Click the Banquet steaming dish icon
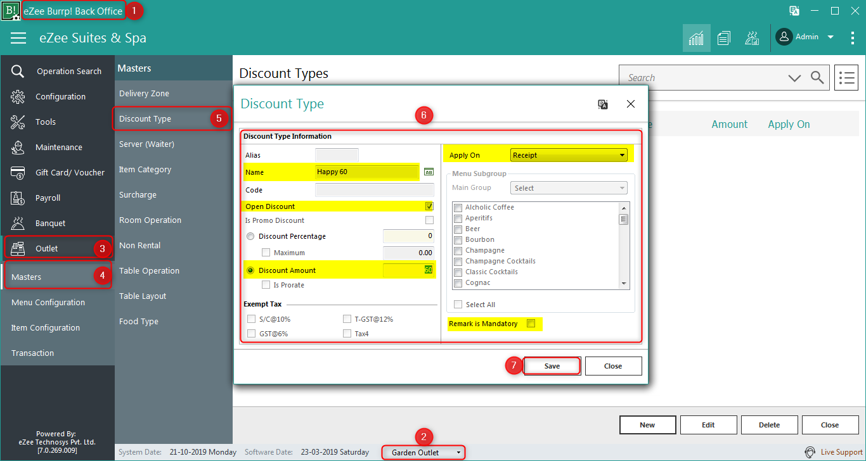This screenshot has width=866, height=461. [18, 224]
